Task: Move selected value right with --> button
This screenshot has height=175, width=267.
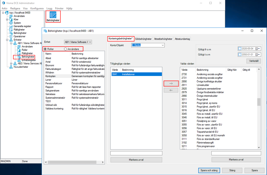Action: 171,83
